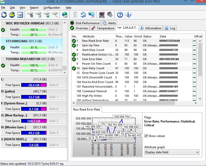Sort by the Worst column header

pos(138,36)
